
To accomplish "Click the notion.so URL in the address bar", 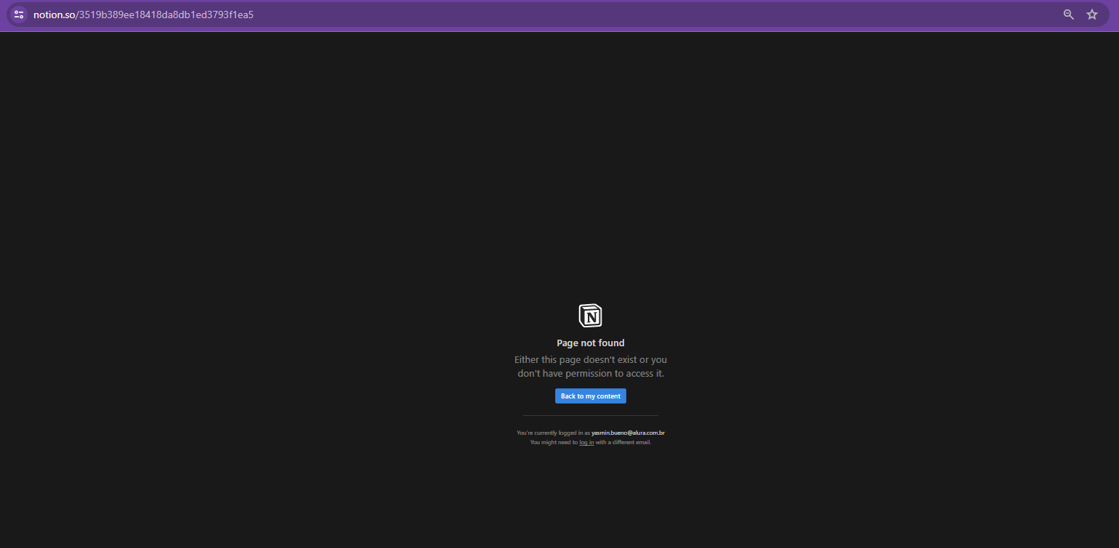I will (143, 15).
